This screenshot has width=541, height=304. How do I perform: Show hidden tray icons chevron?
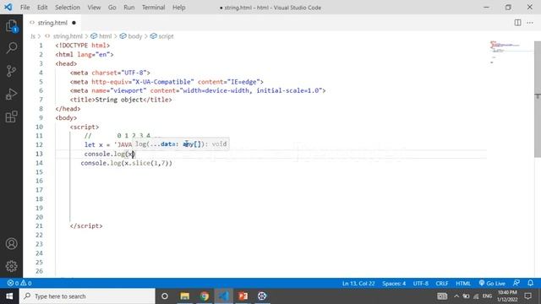[x=456, y=296]
